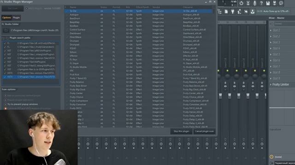Open the (none) preset dropdown atop Mixer Master
The height and width of the screenshot is (165, 295).
point(284,24)
